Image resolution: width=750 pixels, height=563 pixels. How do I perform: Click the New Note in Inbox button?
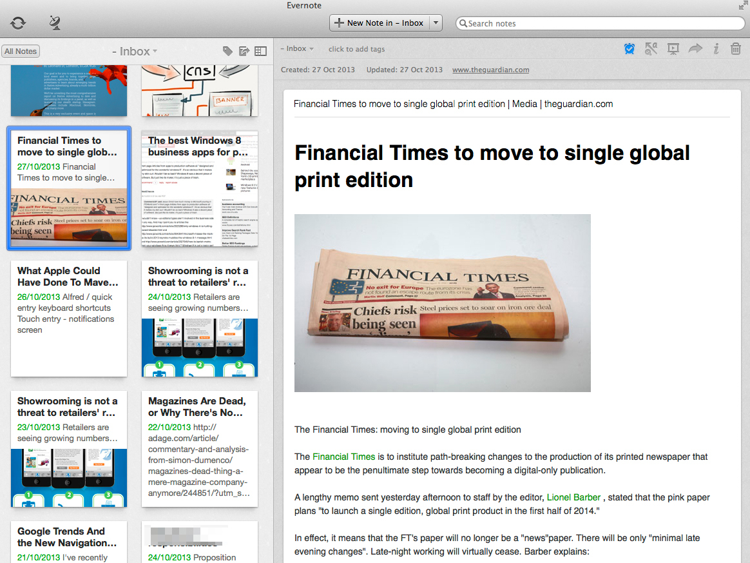pyautogui.click(x=380, y=23)
